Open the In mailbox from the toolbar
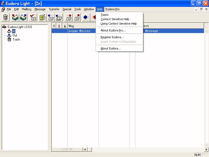The width and height of the screenshot is (209, 157). point(15,17)
